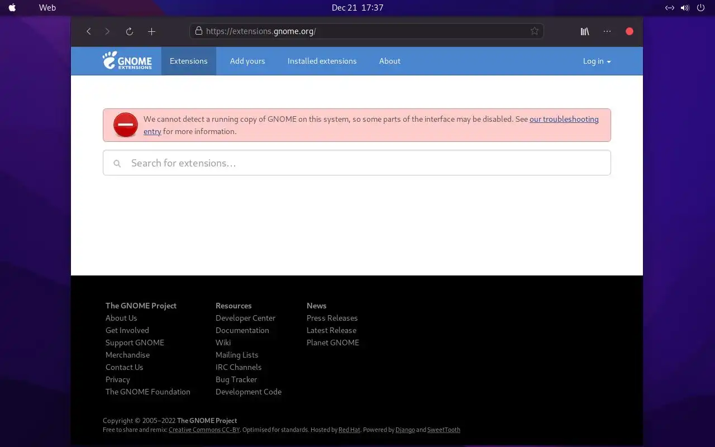Reload the page with the refresh icon
715x447 pixels.
point(129,31)
